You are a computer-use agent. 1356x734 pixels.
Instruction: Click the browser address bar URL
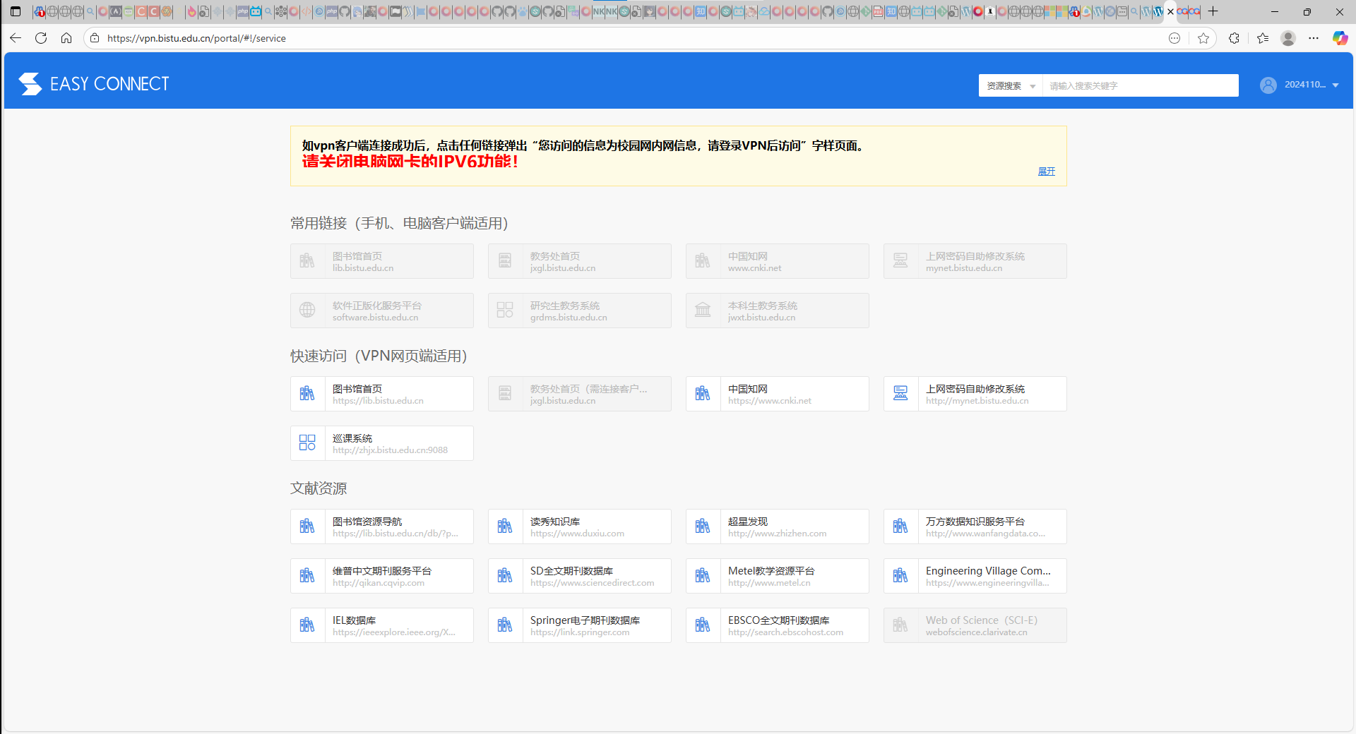[196, 38]
